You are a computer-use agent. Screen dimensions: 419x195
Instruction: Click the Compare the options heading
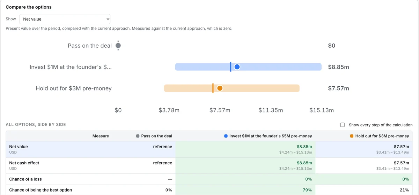click(x=29, y=7)
